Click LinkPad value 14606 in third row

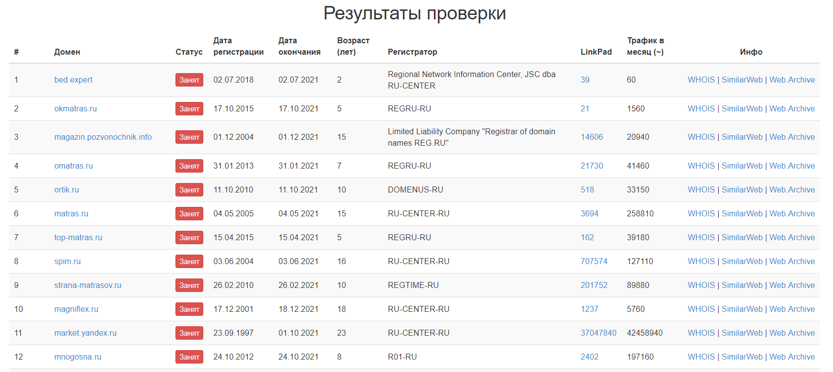coord(591,137)
